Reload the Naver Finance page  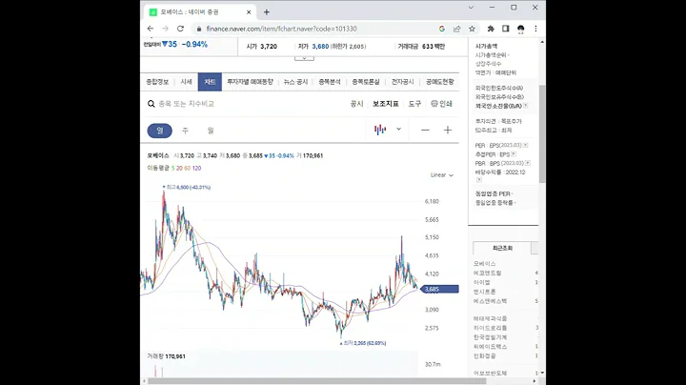[x=180, y=29]
